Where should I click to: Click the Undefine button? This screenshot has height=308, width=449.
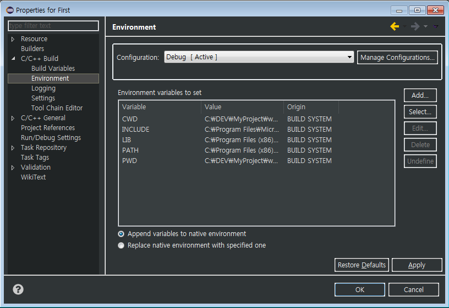420,161
